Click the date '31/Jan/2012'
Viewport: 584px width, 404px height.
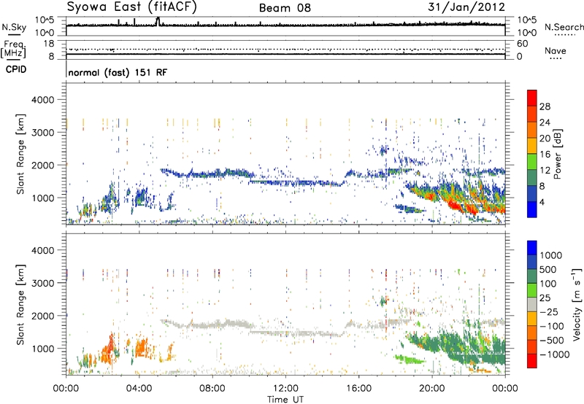tap(466, 7)
